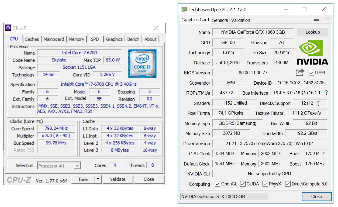Click the Pixel Fillrate value 74.1 GPixel/s
The image size is (338, 207).
pyautogui.click(x=231, y=113)
